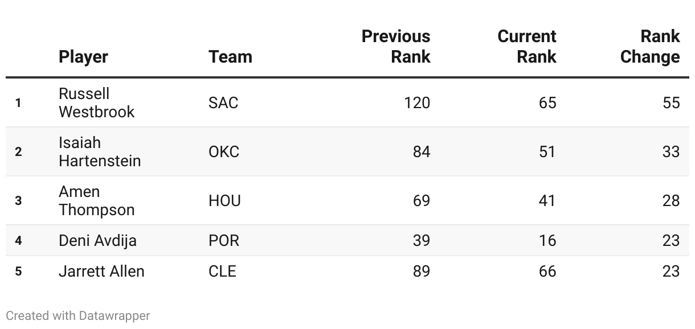Click current rank value 16
Screen dimensions: 695x329
pyautogui.click(x=547, y=240)
